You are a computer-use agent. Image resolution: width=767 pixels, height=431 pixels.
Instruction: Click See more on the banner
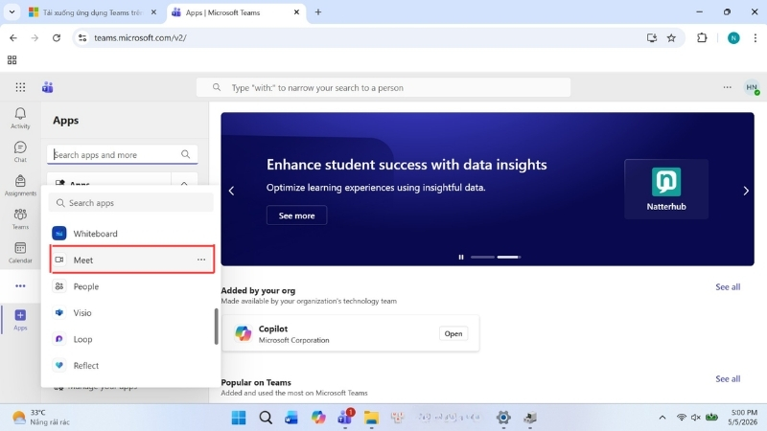(296, 215)
